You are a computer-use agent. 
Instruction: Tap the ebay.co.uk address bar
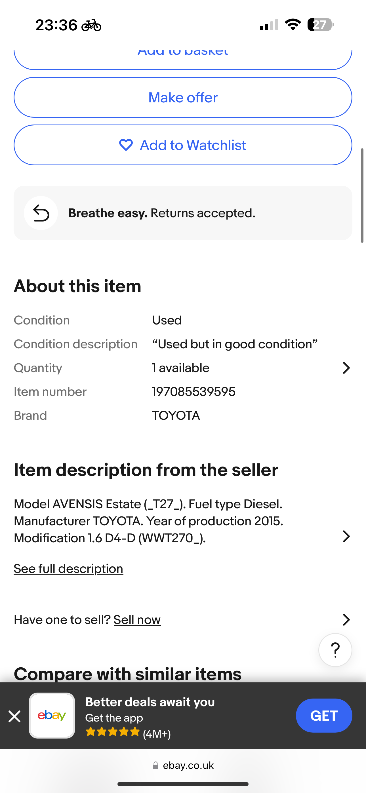click(x=183, y=765)
